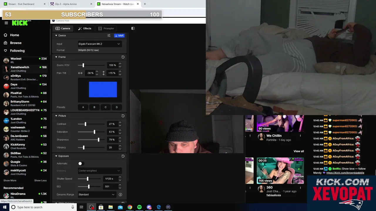
Task: Open a new browser tab
Action: pos(145,4)
